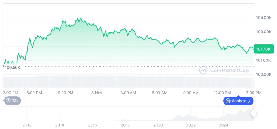Click the 100.56K baseline price label
Viewport: 277px width, 129px height.
(13, 67)
